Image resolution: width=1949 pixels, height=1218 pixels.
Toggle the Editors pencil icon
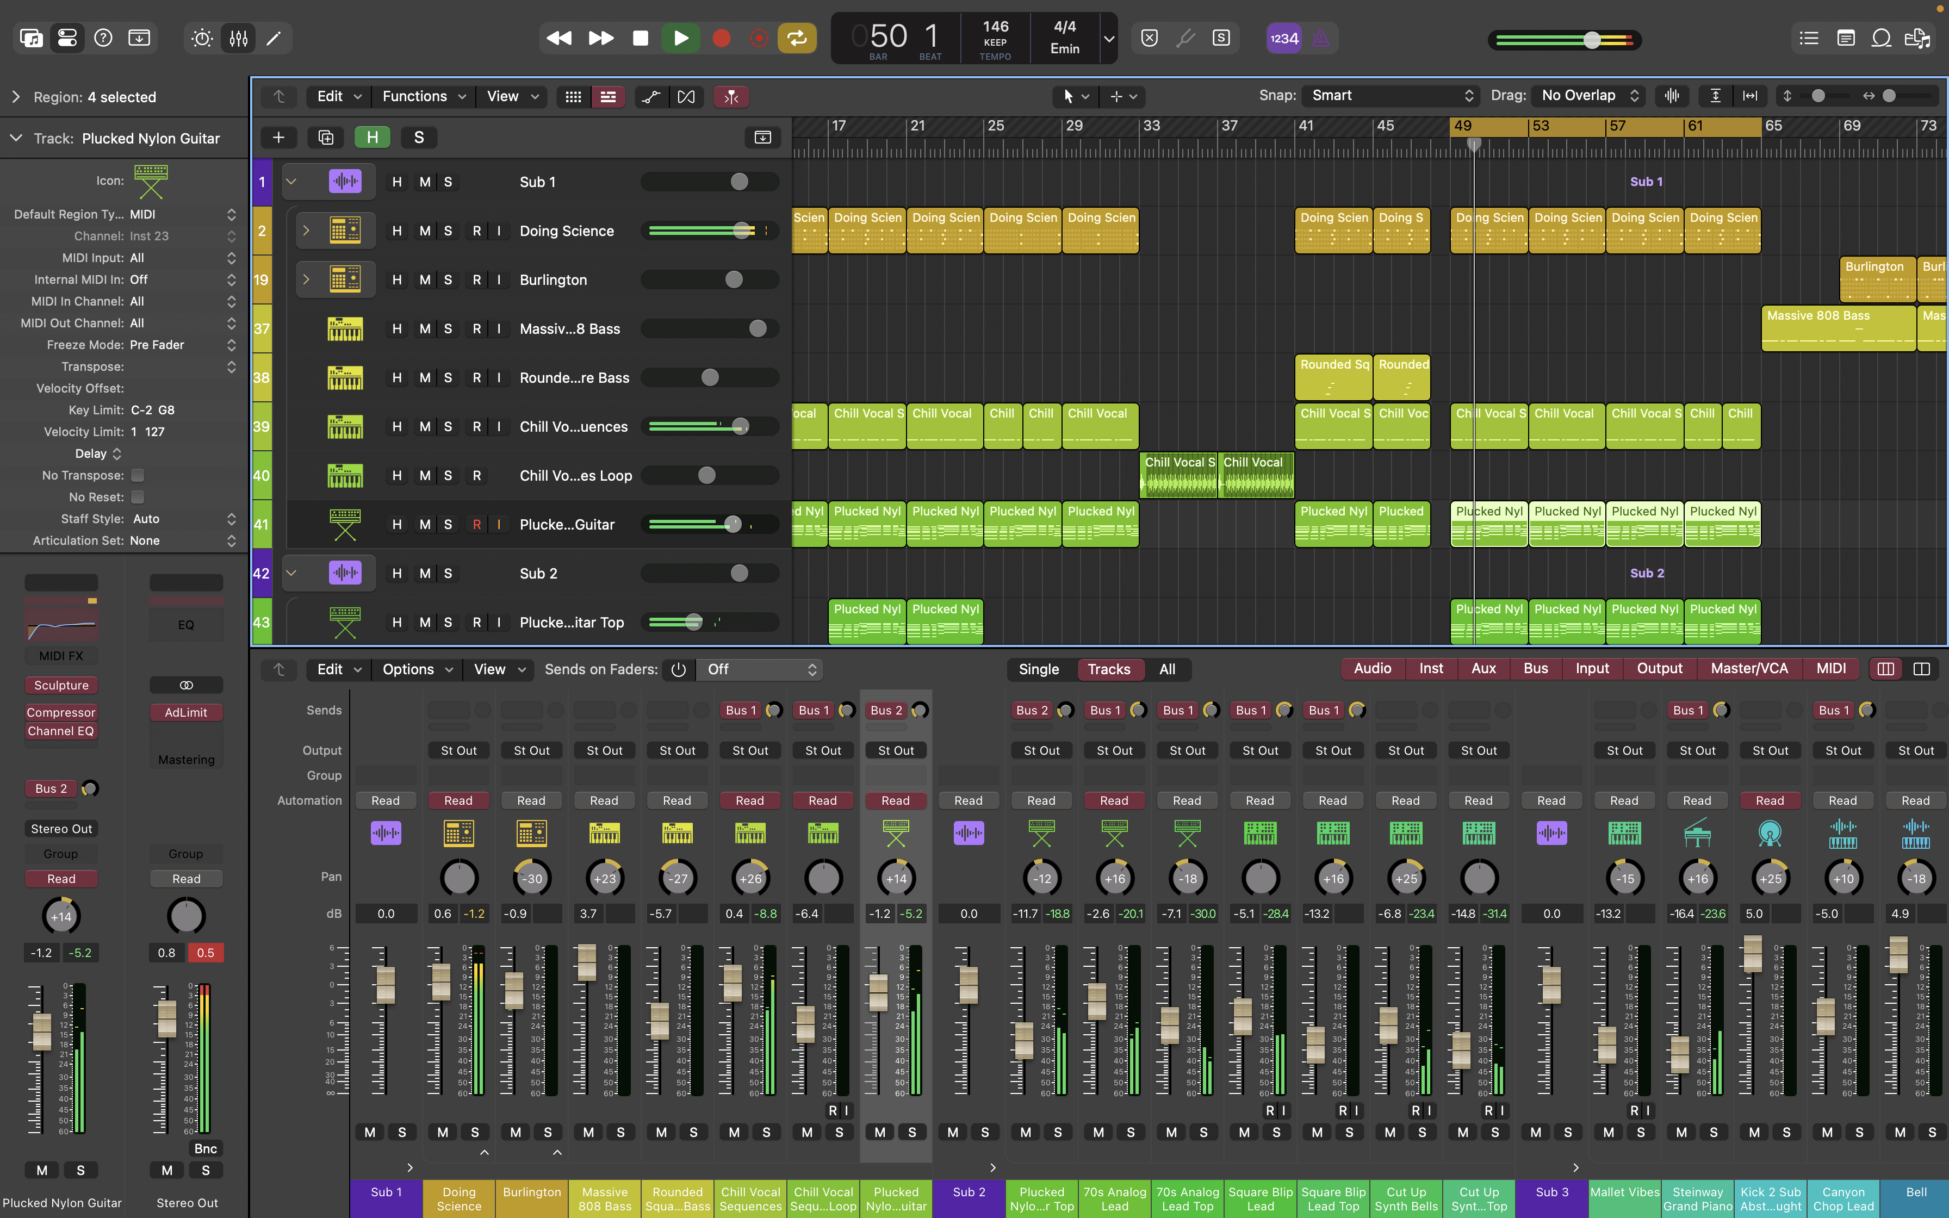274,38
